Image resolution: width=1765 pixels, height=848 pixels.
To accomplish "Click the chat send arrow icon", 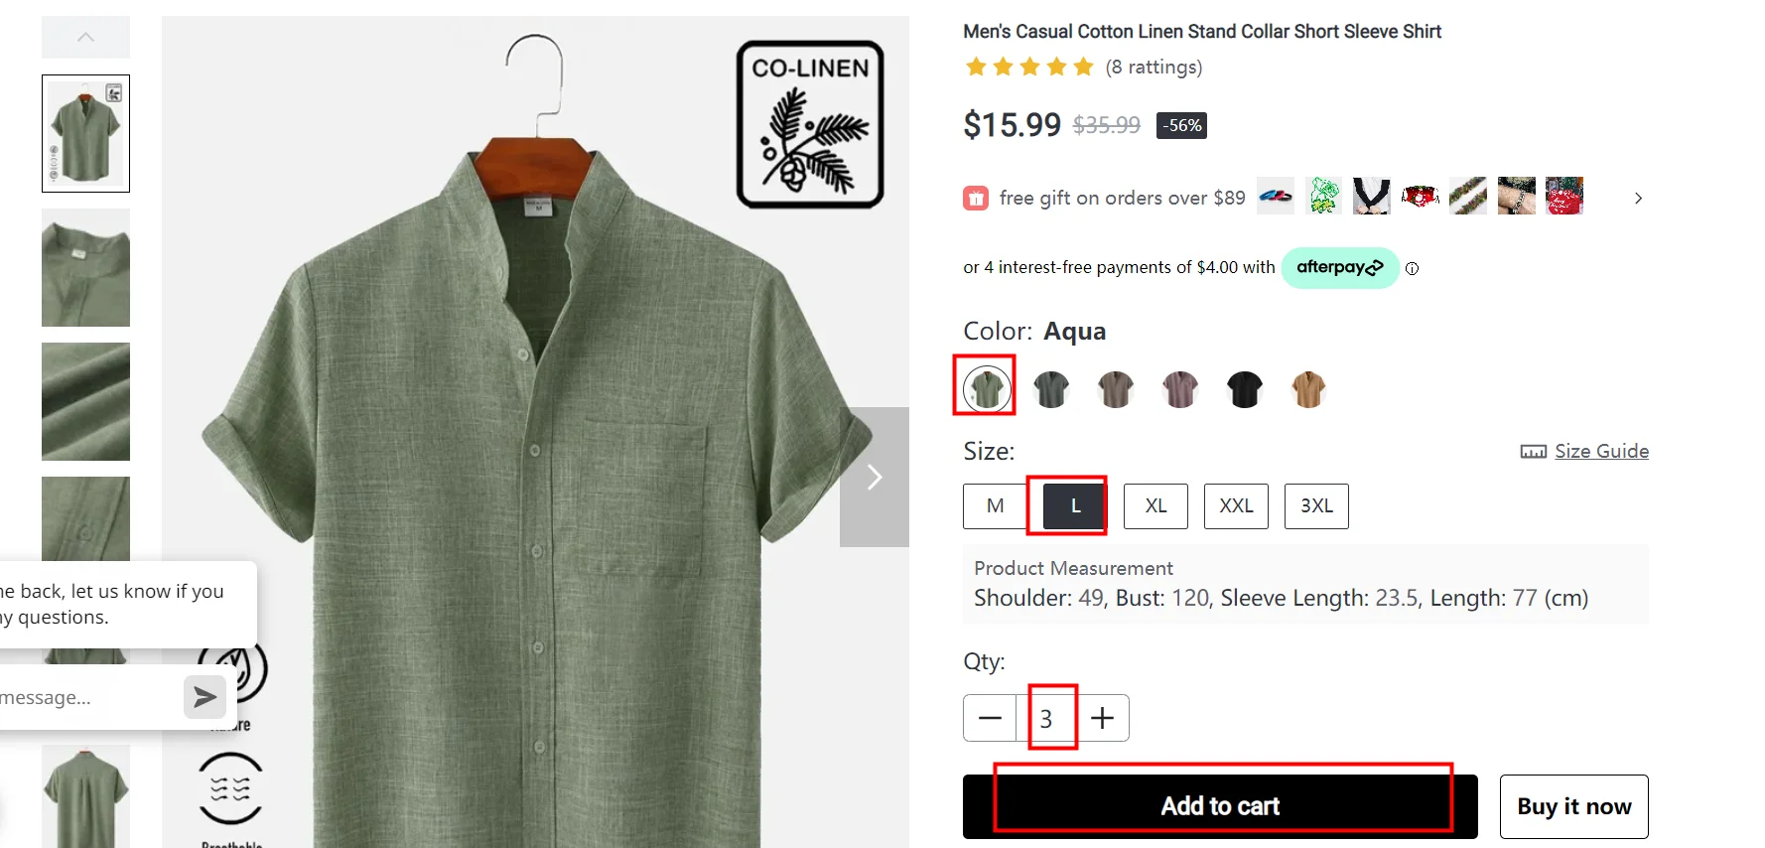I will point(204,697).
